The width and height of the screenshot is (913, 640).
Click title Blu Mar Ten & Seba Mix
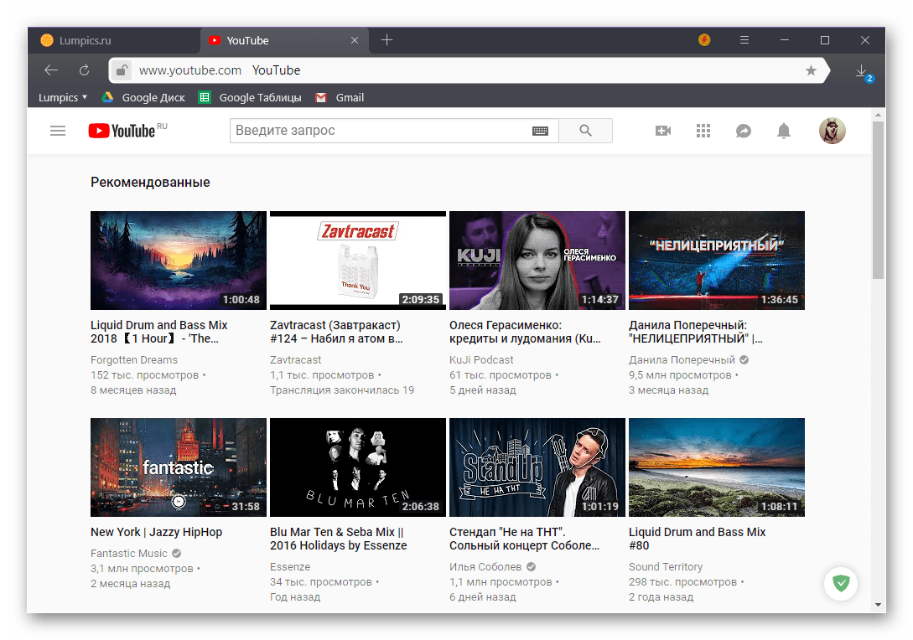click(x=339, y=539)
